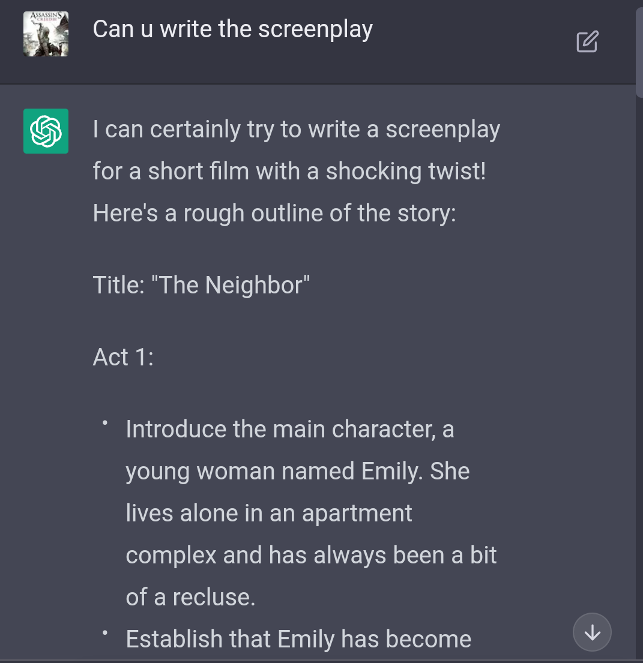The width and height of the screenshot is (643, 663).
Task: Tap the 'Establish that Emily has become' line
Action: (298, 639)
